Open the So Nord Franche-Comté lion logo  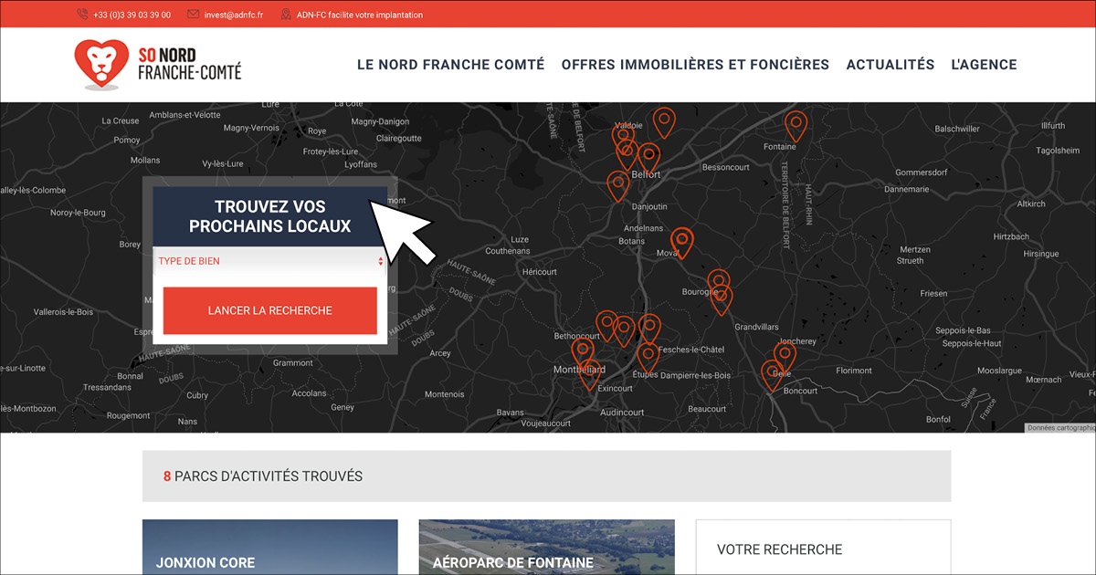(x=158, y=64)
